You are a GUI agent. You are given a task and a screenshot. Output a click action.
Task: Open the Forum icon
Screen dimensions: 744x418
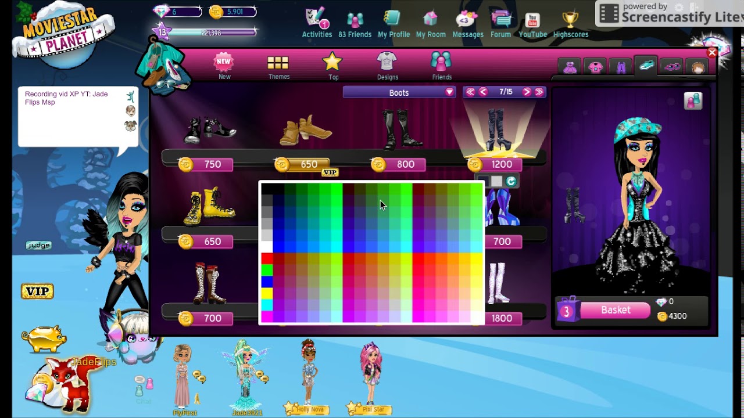point(500,23)
